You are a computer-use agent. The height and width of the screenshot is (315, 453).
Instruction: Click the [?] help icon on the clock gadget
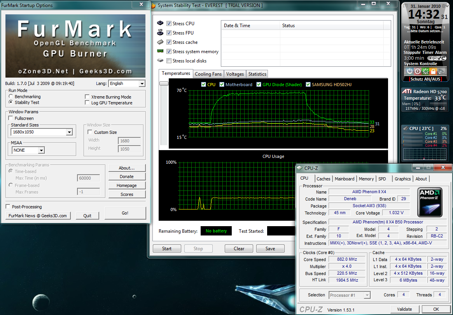(405, 6)
